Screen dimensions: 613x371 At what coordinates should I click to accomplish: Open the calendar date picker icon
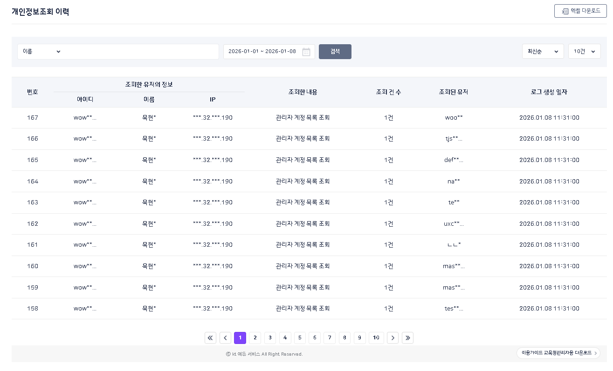pyautogui.click(x=306, y=52)
